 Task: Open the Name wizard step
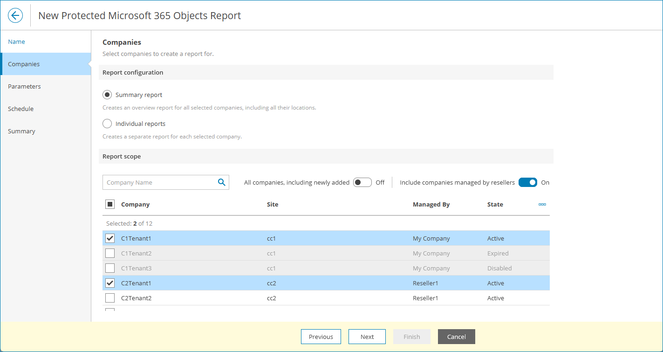click(46, 41)
